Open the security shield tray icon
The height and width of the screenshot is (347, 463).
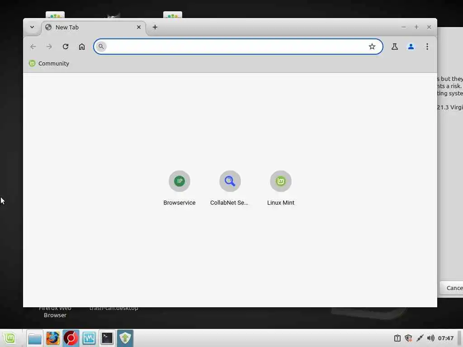tap(408, 338)
